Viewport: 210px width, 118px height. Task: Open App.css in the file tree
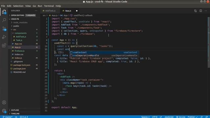pos(18,44)
